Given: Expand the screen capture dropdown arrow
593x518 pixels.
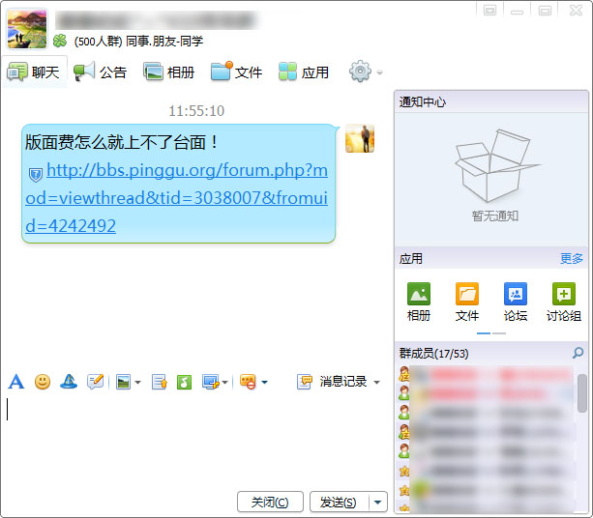Looking at the screenshot, I should pyautogui.click(x=224, y=383).
